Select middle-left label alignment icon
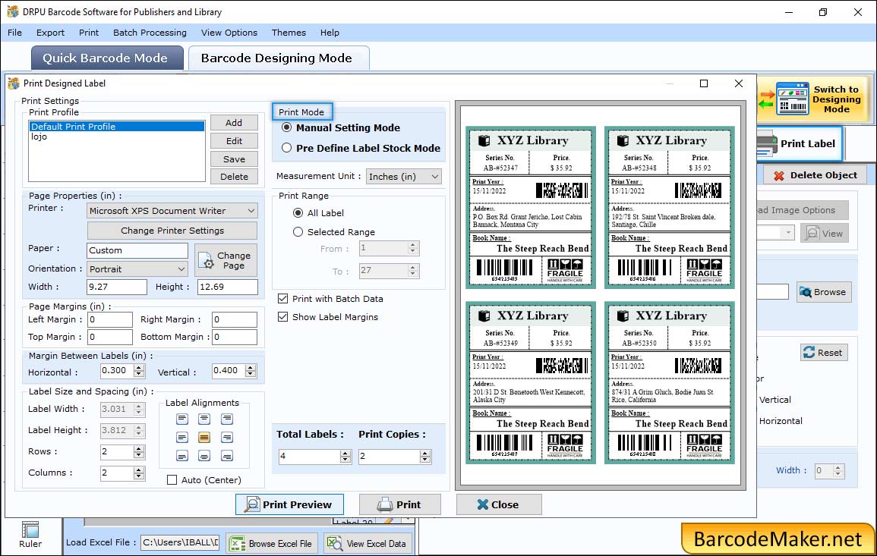The height and width of the screenshot is (556, 877). point(182,438)
